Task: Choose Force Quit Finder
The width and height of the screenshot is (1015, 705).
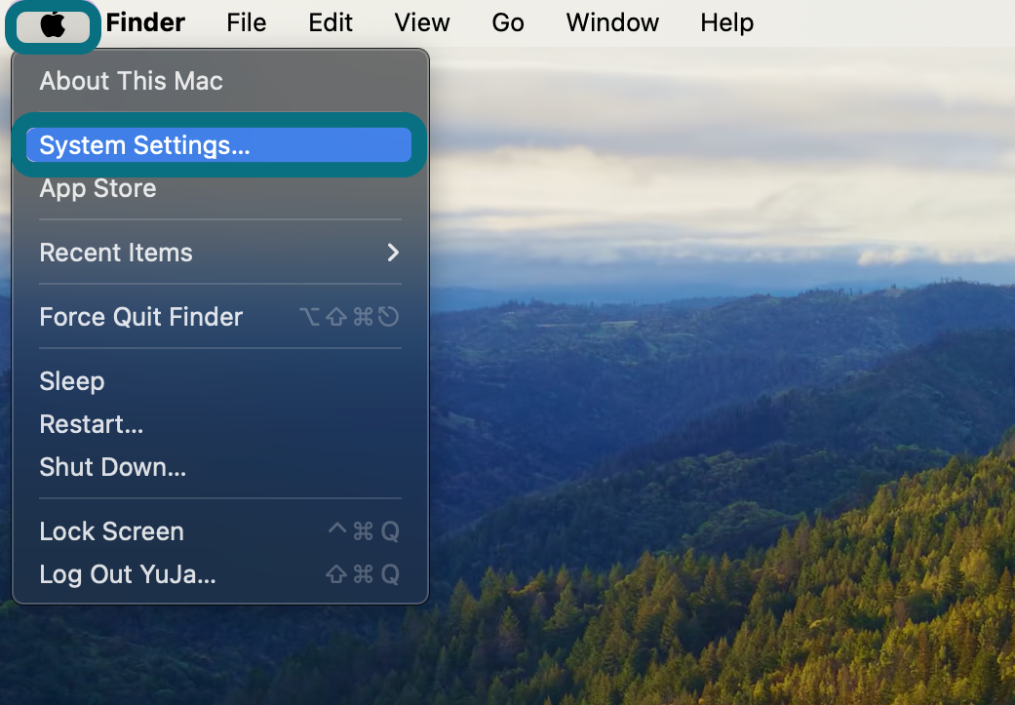Action: 218,317
